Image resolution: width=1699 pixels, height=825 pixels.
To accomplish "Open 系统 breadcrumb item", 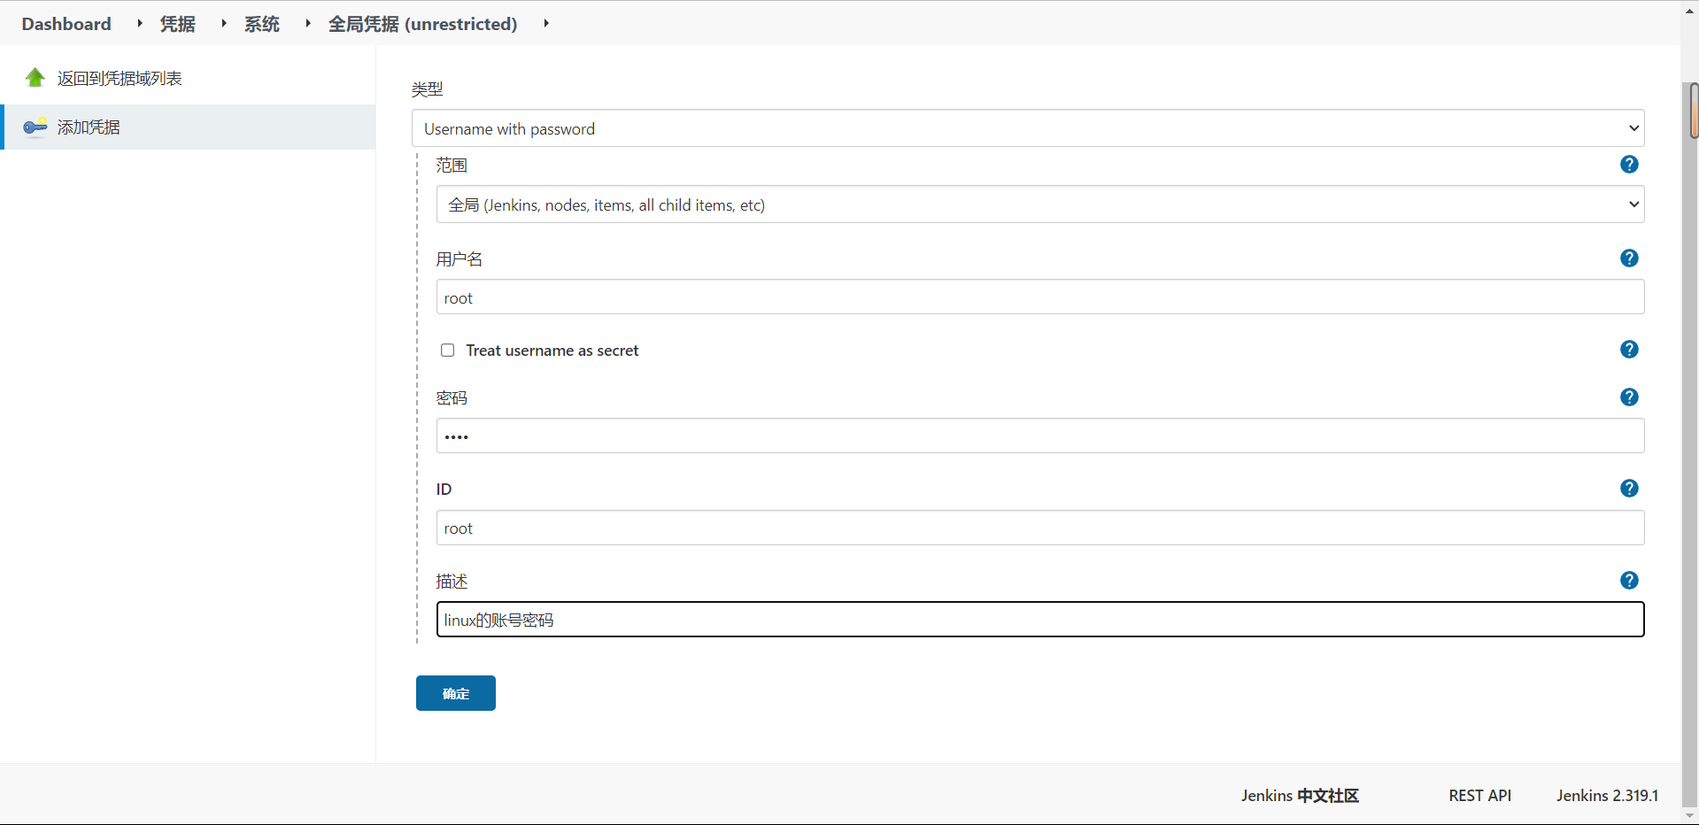I will click(x=262, y=24).
